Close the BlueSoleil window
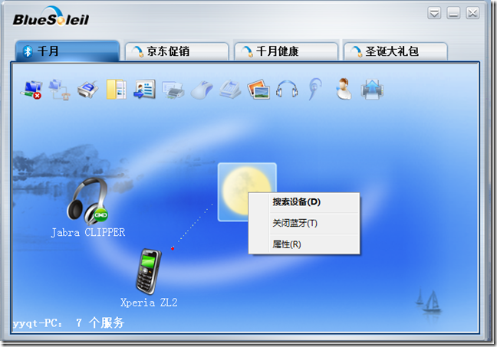 point(472,13)
